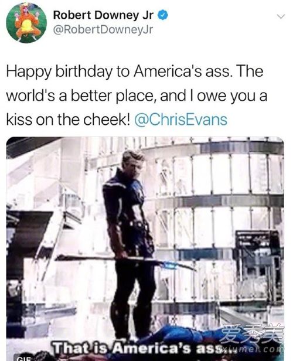Viewport: 293px width, 361px height.
Task: Select the 'kiss on the cheek!' text
Action: click(x=69, y=120)
